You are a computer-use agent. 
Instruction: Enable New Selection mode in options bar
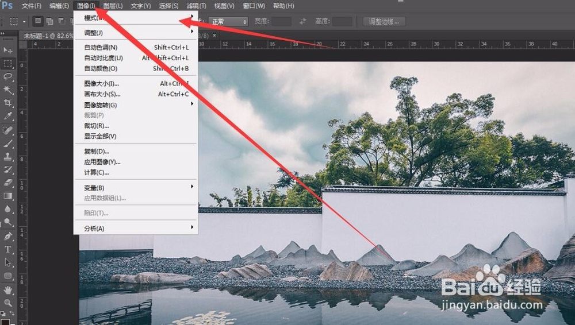click(38, 21)
